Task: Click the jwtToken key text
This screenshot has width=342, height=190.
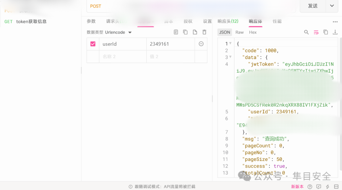Action: pyautogui.click(x=263, y=64)
